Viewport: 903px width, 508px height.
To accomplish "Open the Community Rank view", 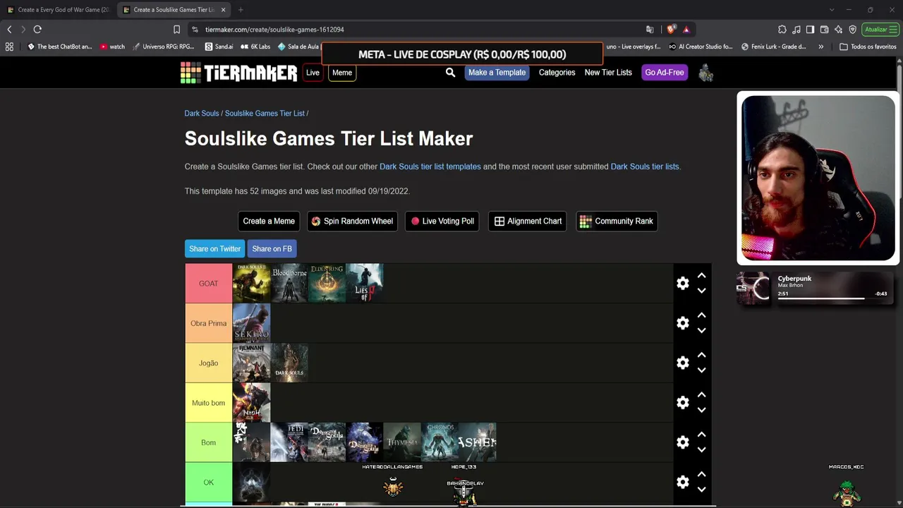I will click(x=617, y=221).
